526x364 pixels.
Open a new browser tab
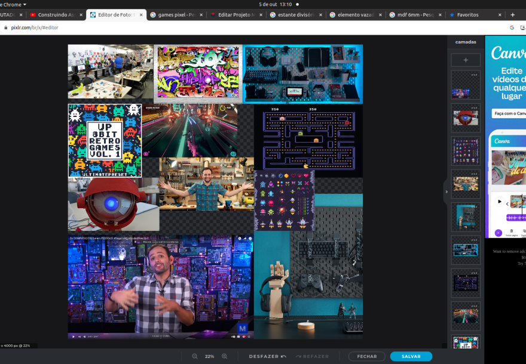(512, 15)
